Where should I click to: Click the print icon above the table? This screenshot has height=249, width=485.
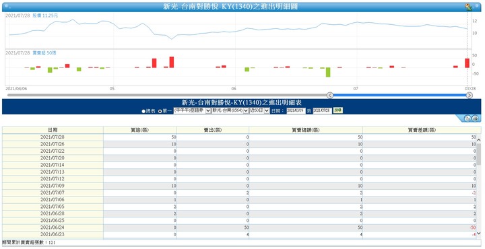476,118
